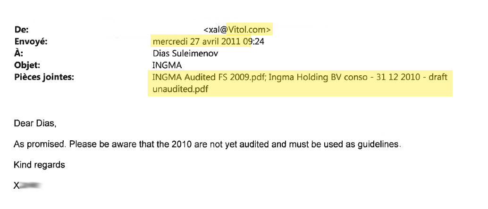The image size is (488, 209).
Task: Click the Objet: header label
Action: click(x=27, y=65)
